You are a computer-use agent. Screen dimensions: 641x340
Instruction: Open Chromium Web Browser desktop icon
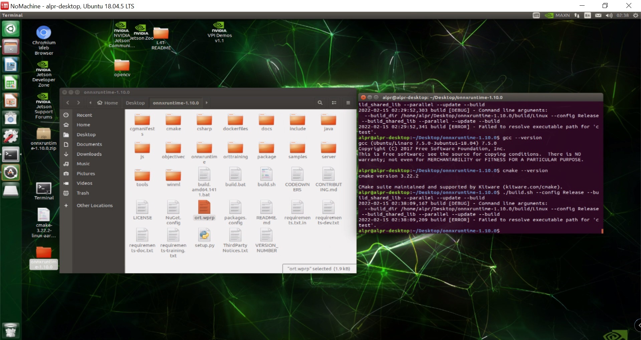(x=44, y=40)
